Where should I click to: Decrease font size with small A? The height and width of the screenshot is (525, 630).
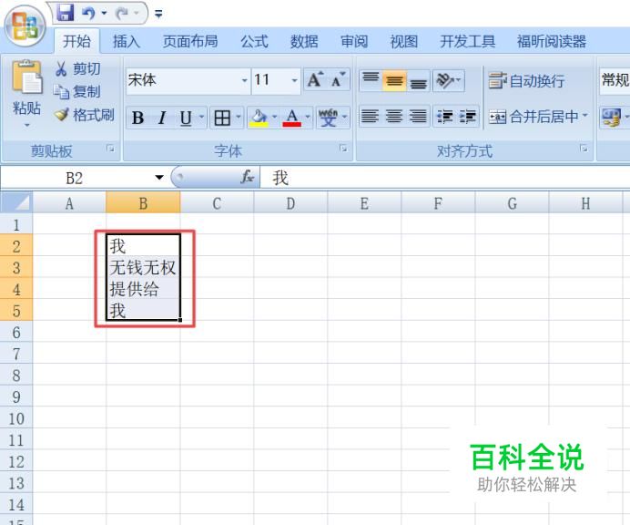[339, 79]
